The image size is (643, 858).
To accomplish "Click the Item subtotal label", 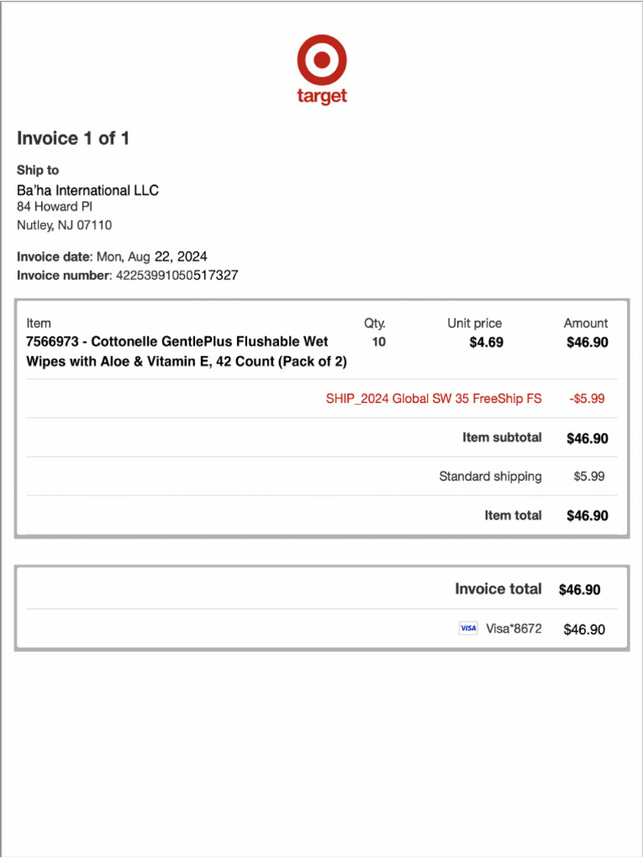I will click(502, 437).
